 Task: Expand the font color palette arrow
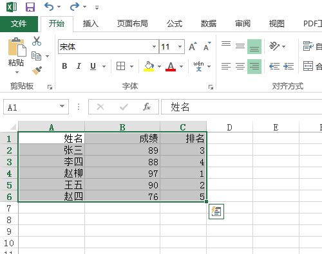coord(182,66)
